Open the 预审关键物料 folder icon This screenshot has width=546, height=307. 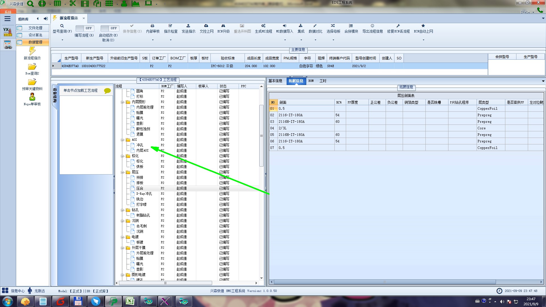click(32, 82)
